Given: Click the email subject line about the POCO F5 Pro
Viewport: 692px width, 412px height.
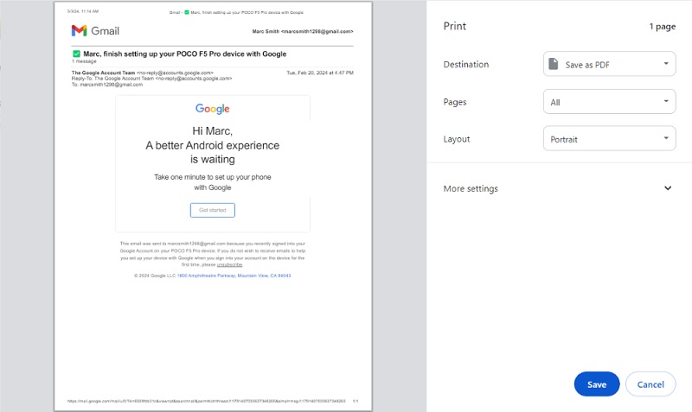Looking at the screenshot, I should [x=185, y=54].
